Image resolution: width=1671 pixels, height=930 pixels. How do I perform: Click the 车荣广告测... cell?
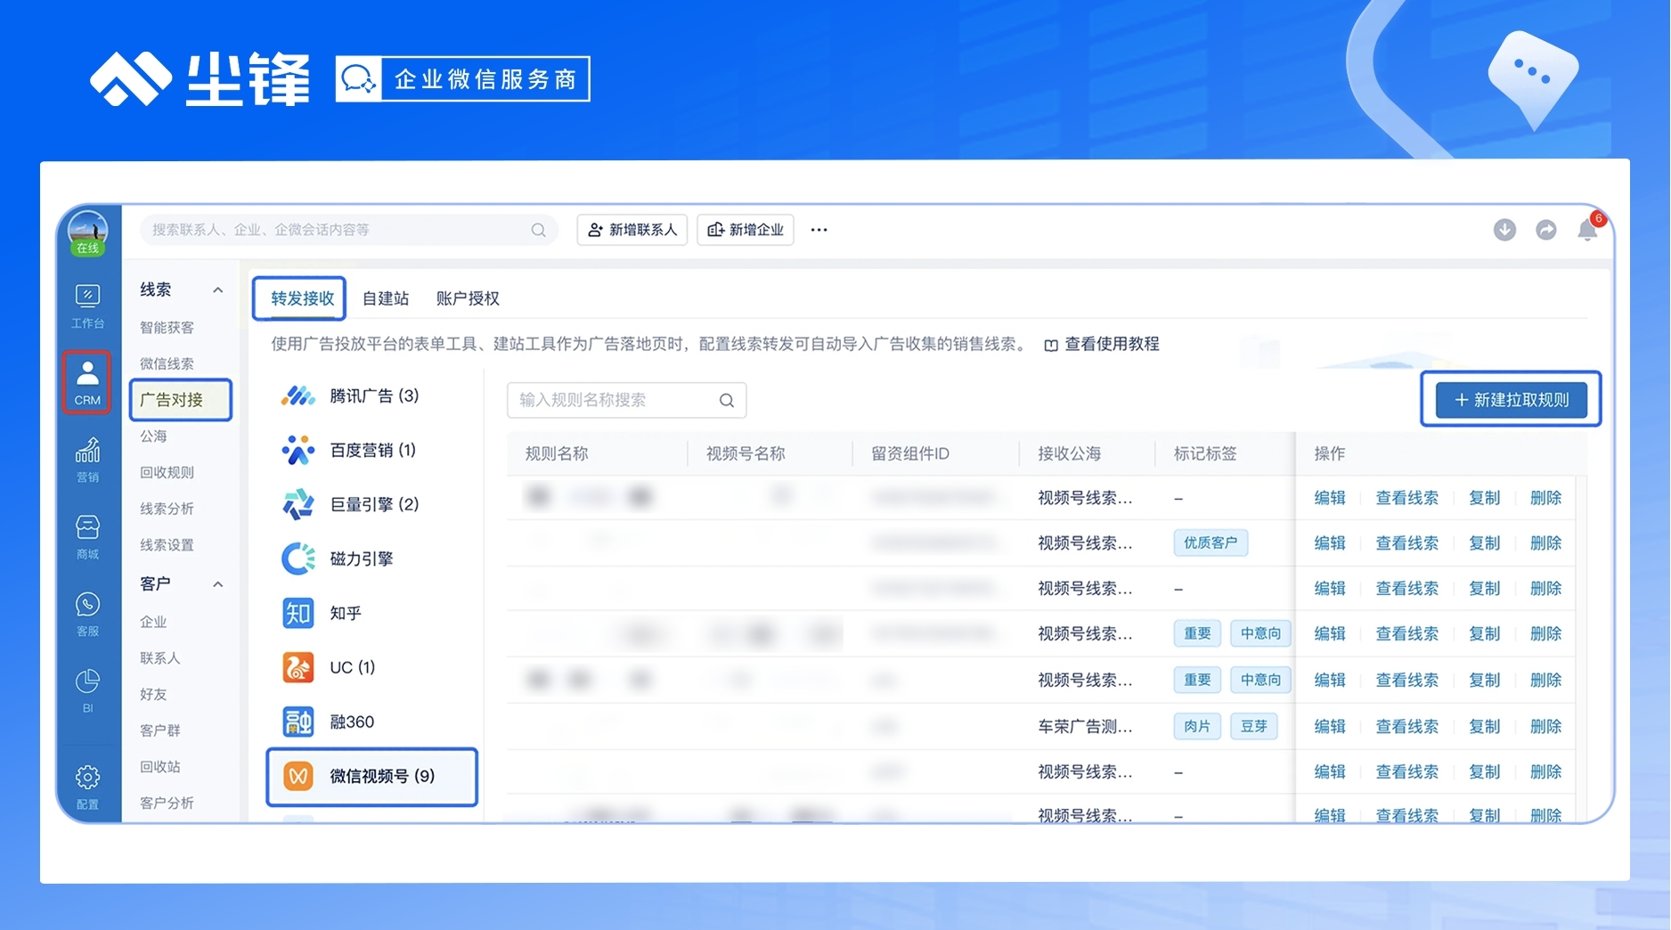[x=1085, y=727]
